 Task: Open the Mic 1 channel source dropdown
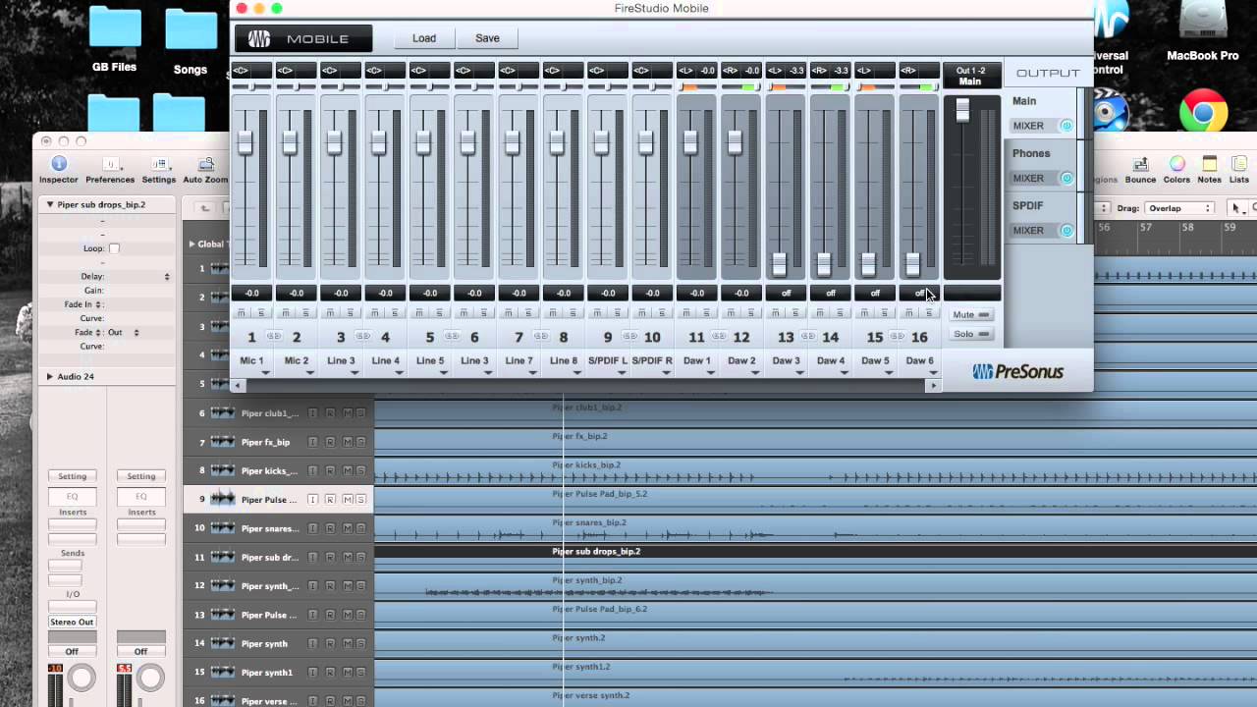(x=265, y=372)
